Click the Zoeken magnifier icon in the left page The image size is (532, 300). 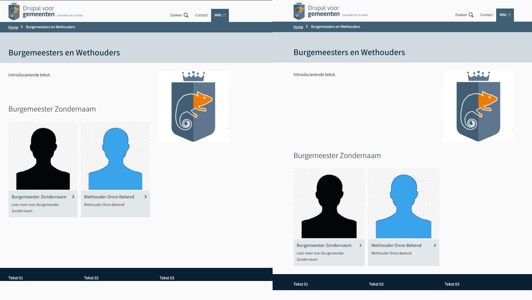coord(186,15)
